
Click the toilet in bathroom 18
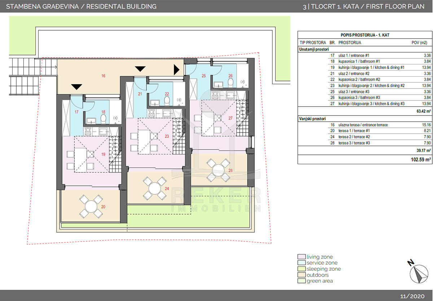104,118
